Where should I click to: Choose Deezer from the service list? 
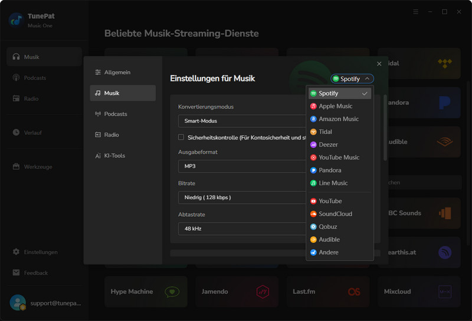340,144
